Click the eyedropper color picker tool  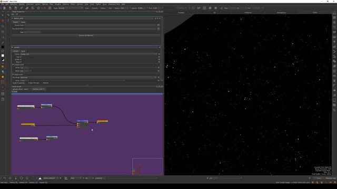3,43
